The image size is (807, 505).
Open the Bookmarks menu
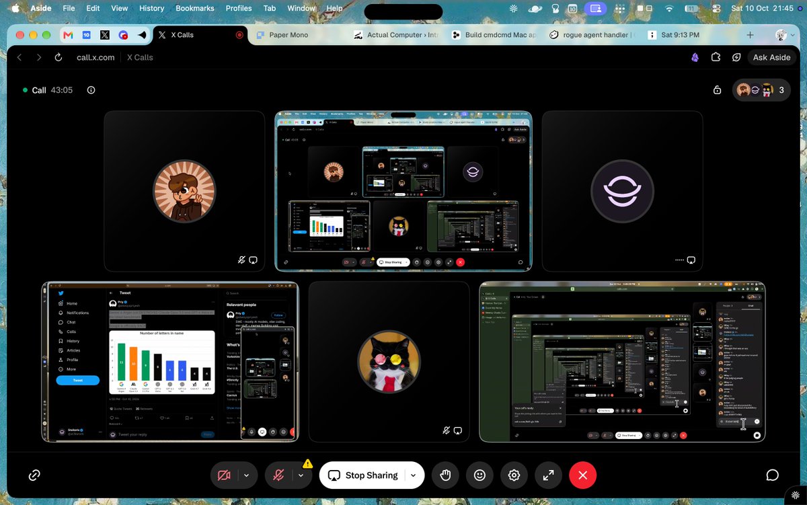click(x=195, y=9)
